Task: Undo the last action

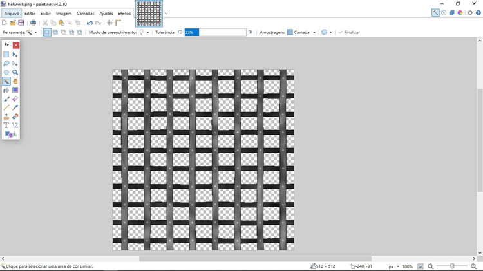Action: tap(90, 23)
